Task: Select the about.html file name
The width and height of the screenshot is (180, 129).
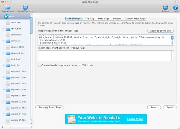Action: [x=16, y=23]
